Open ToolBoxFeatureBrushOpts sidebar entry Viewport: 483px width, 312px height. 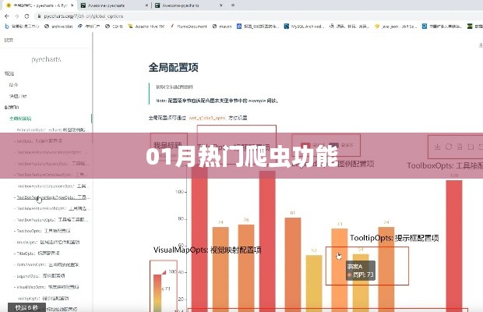pyautogui.click(x=51, y=208)
